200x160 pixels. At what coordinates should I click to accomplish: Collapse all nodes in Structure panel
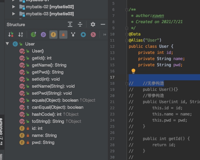click(80, 25)
